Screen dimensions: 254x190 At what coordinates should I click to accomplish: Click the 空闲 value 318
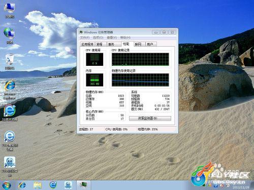pos(121,106)
